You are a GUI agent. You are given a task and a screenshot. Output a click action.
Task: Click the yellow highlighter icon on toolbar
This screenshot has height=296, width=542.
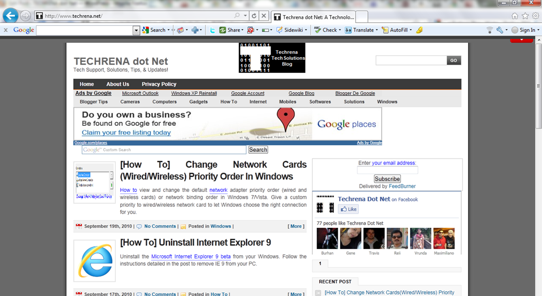[419, 30]
